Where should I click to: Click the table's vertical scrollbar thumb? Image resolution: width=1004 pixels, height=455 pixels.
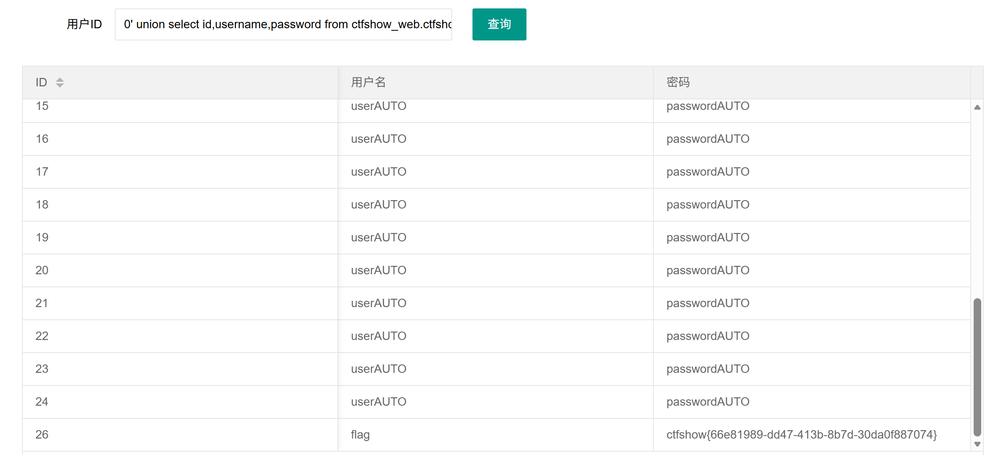pos(977,367)
